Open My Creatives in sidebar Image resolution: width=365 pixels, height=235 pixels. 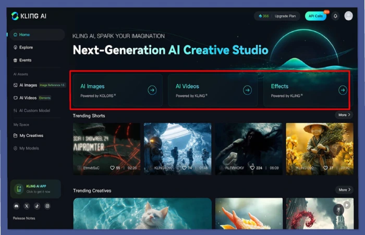tap(28, 135)
